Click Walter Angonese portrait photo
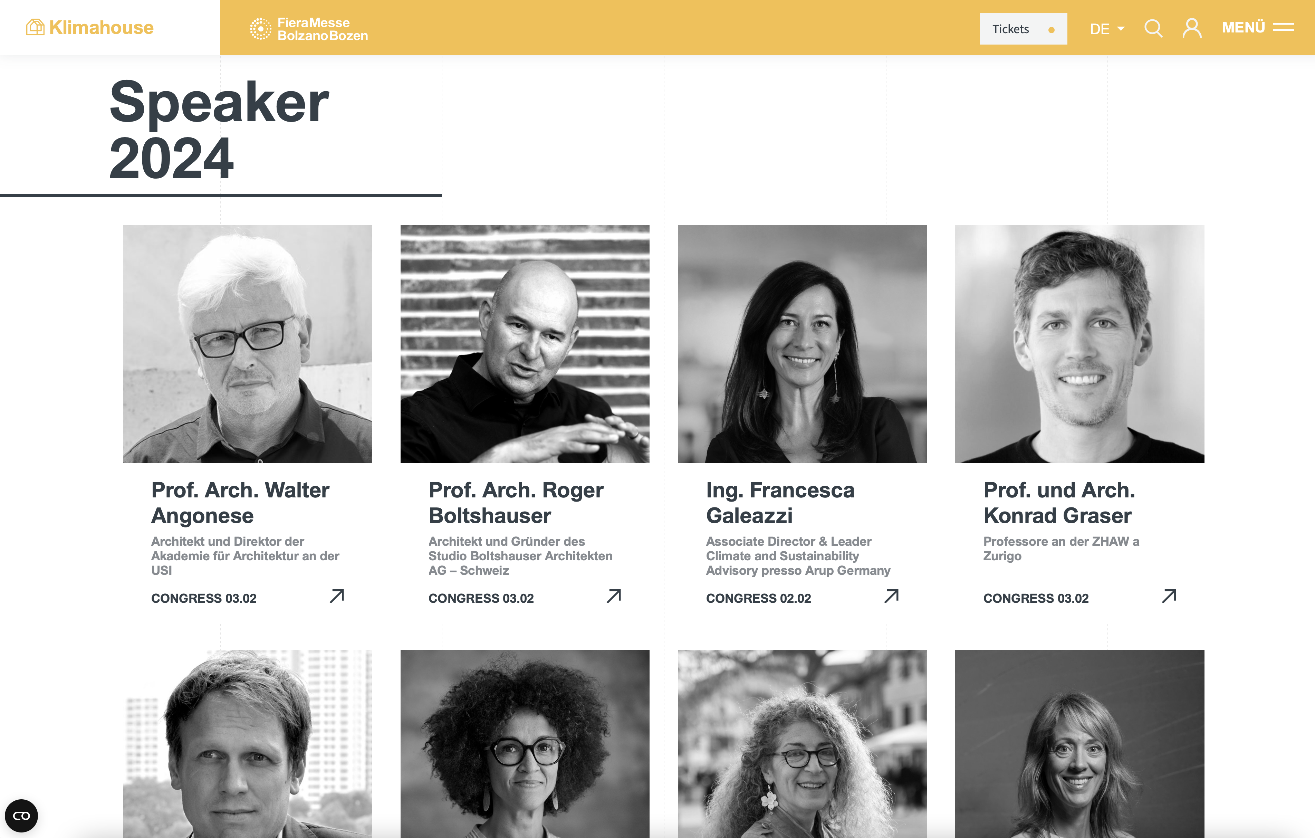1315x838 pixels. (x=247, y=344)
